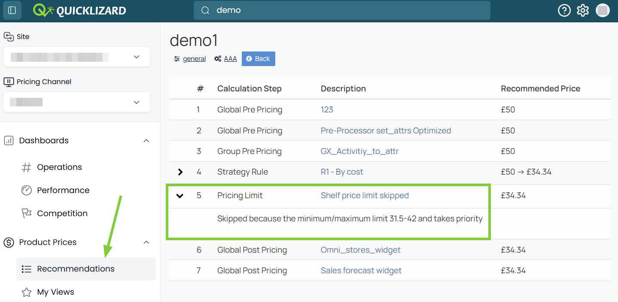Viewport: 618px width, 302px height.
Task: Open the Pricing Channel dropdown
Action: (77, 102)
